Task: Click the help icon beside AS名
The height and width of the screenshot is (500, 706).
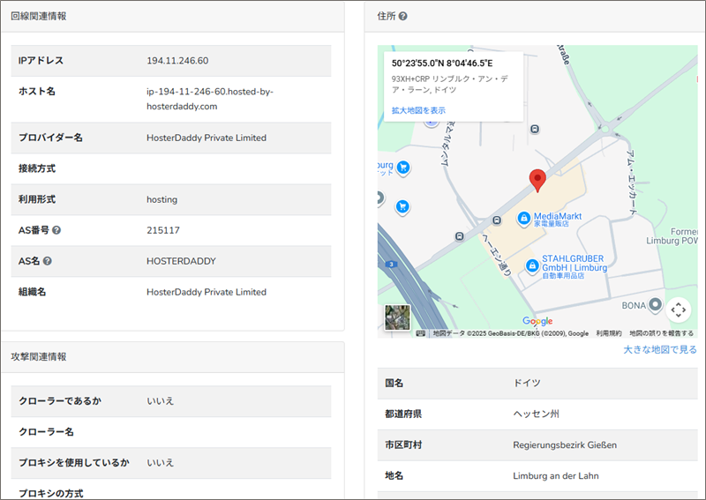Action: (48, 261)
